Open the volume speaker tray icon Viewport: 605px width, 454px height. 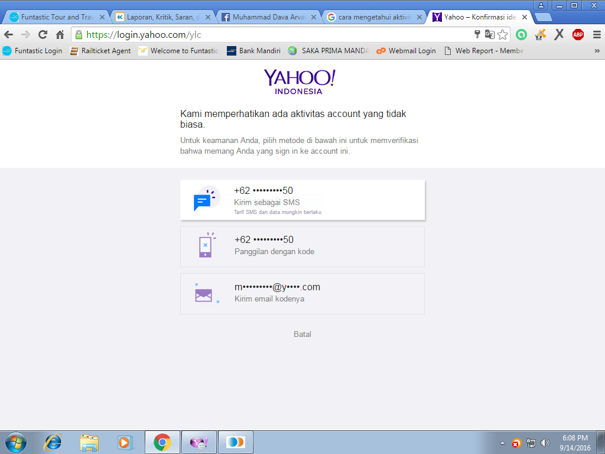tap(545, 443)
